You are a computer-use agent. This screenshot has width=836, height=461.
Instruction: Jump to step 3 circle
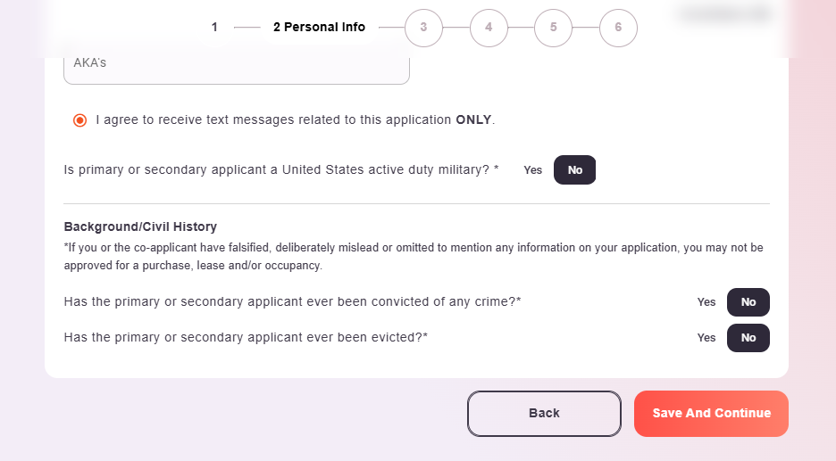(423, 28)
